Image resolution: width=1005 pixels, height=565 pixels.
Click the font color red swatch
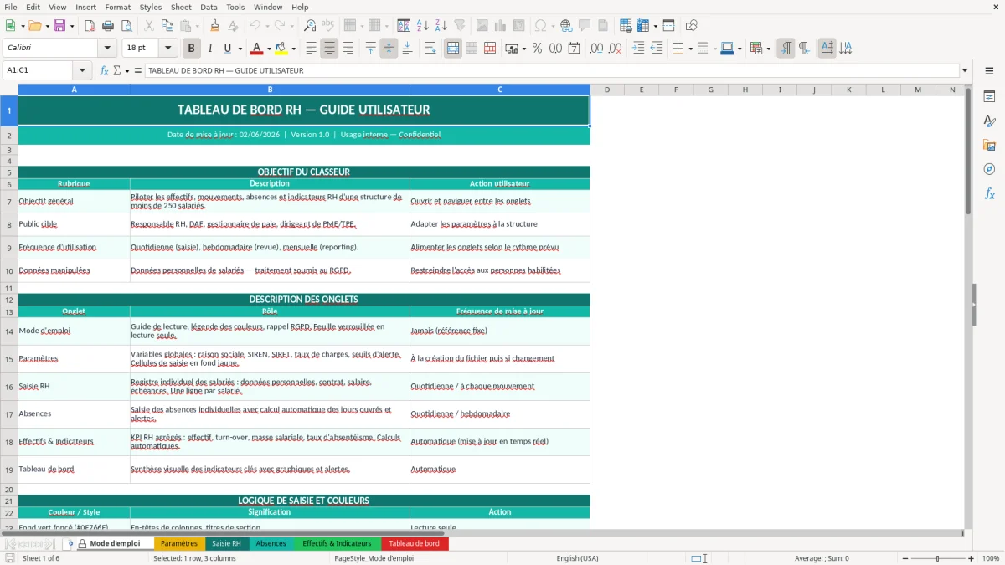(x=257, y=49)
